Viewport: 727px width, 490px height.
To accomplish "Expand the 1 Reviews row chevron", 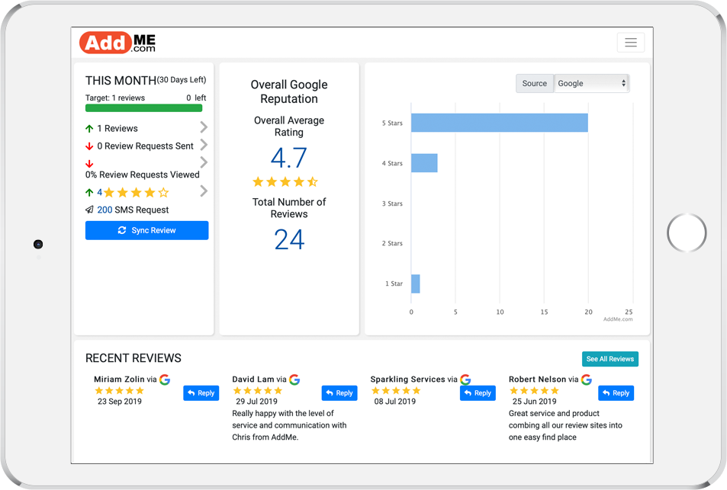I will [204, 127].
